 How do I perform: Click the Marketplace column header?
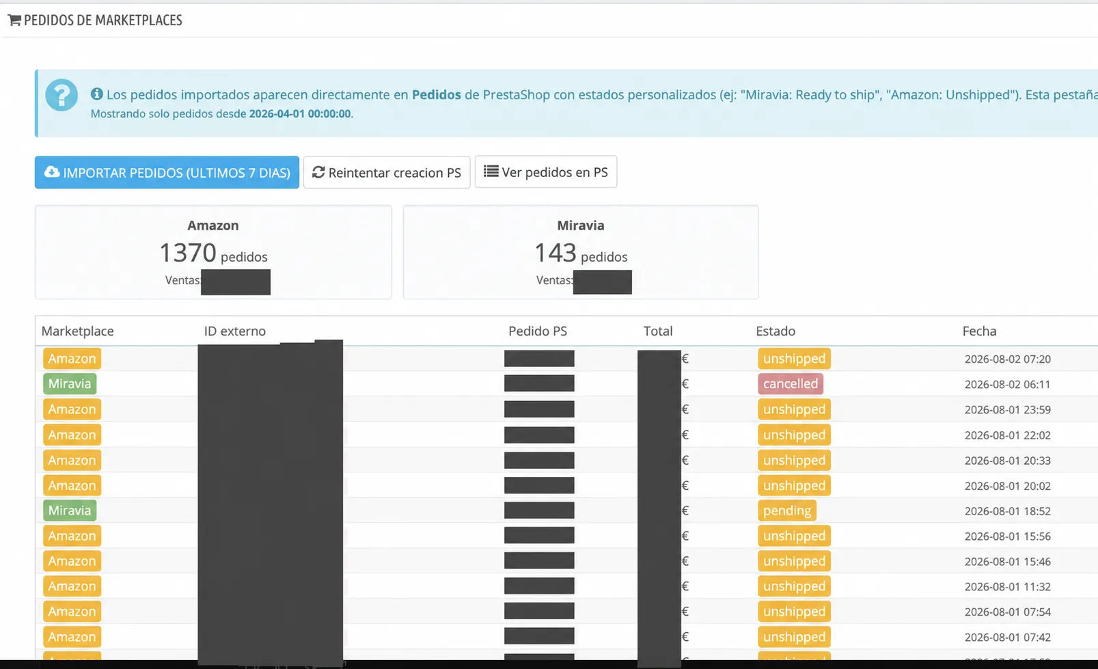pos(77,331)
